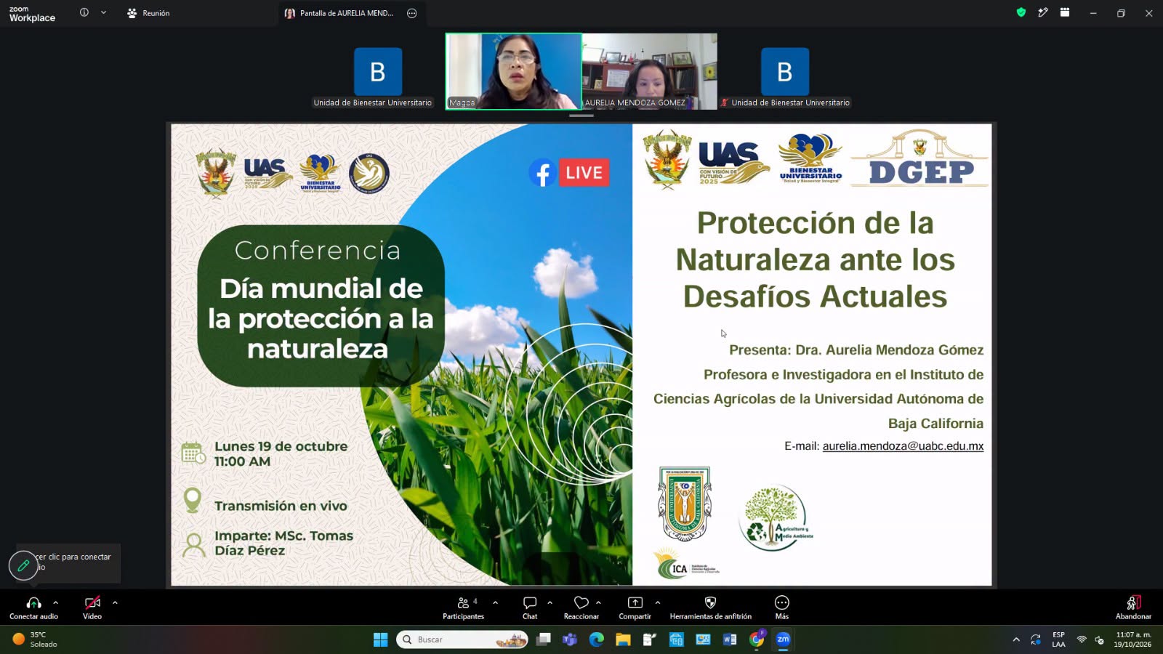
Task: Open meeting information icon in title bar
Action: pos(84,12)
